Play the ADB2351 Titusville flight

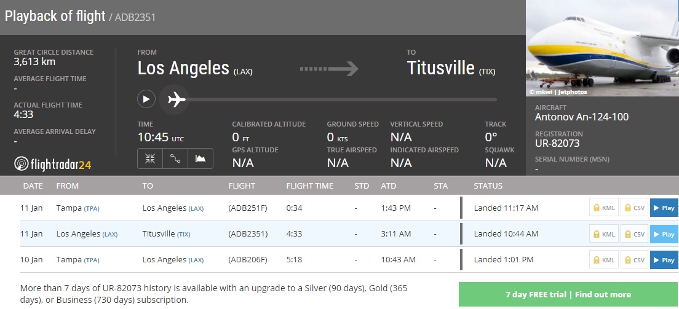point(664,234)
